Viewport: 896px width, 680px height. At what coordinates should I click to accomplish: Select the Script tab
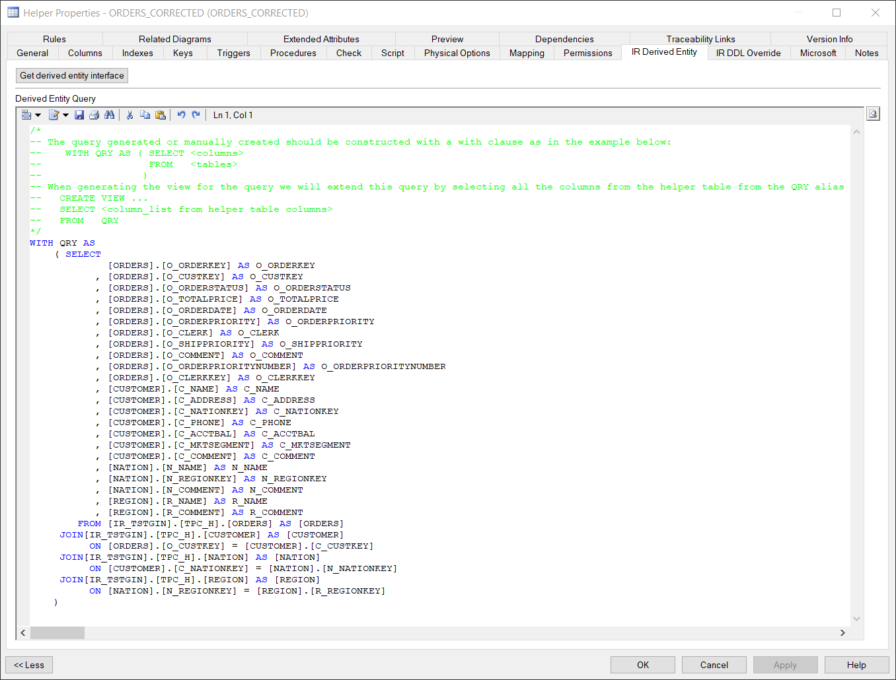[x=392, y=53]
